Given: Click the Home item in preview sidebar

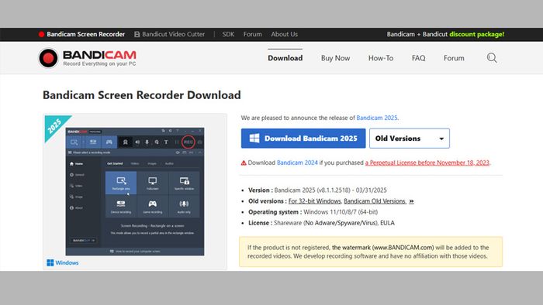Looking at the screenshot, I should click(77, 164).
